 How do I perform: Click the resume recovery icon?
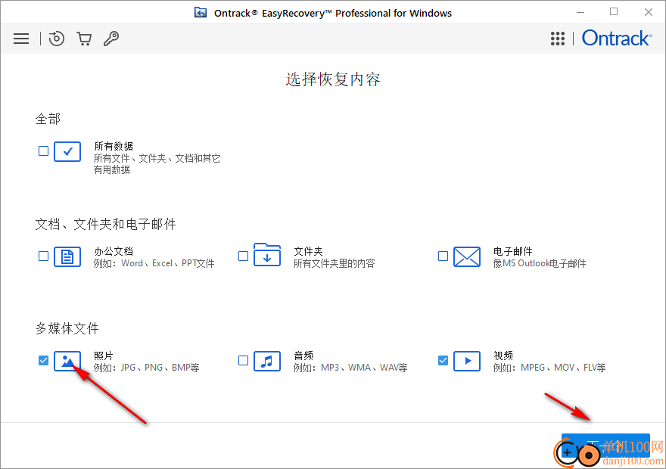(57, 39)
